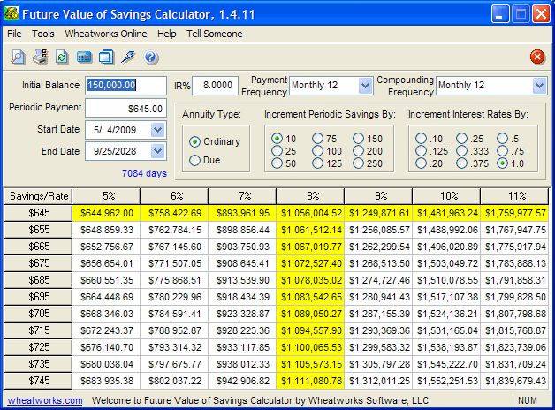The image size is (555, 410).
Task: Open the Help menu
Action: [x=167, y=34]
